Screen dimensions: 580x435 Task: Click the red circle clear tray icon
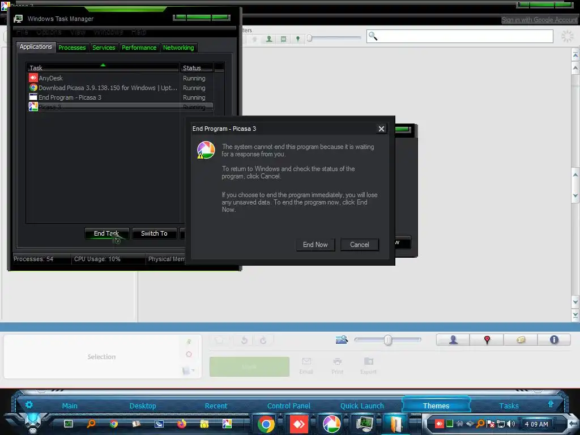189,355
